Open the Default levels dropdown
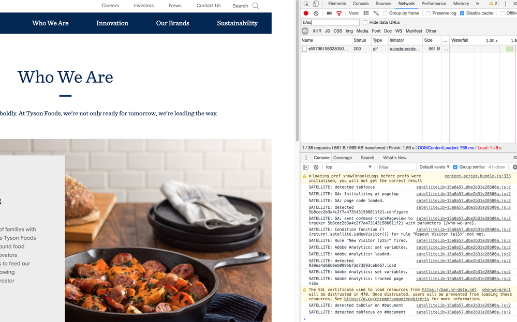This screenshot has width=517, height=322. (434, 167)
